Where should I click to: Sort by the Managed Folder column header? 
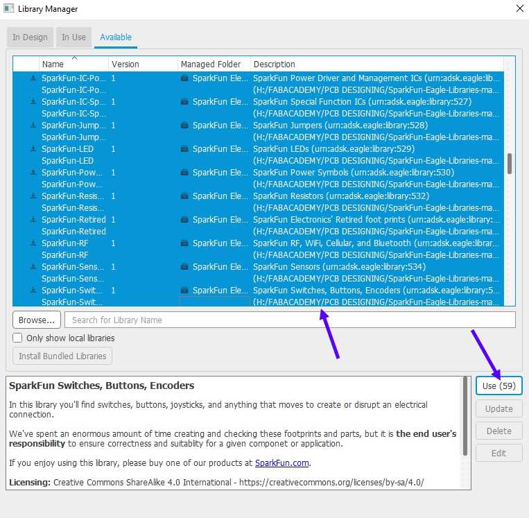[214, 64]
